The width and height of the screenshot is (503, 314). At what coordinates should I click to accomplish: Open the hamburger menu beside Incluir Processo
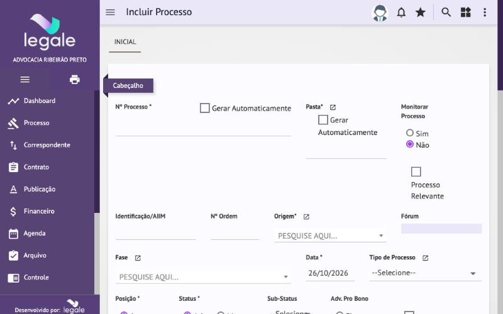point(110,12)
